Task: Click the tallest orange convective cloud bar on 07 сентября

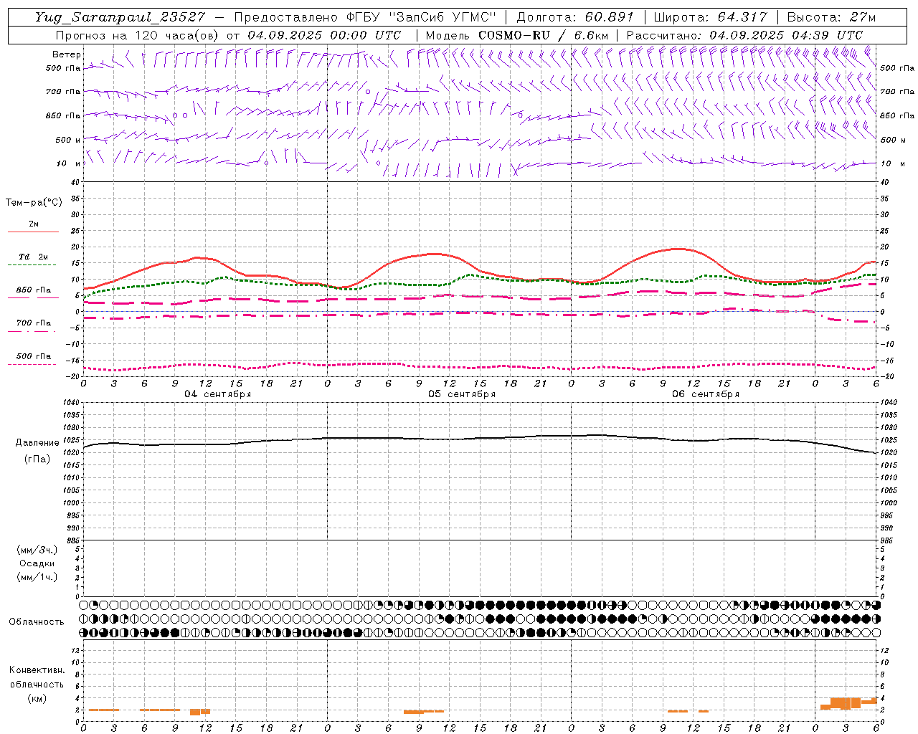Action: coord(846,703)
